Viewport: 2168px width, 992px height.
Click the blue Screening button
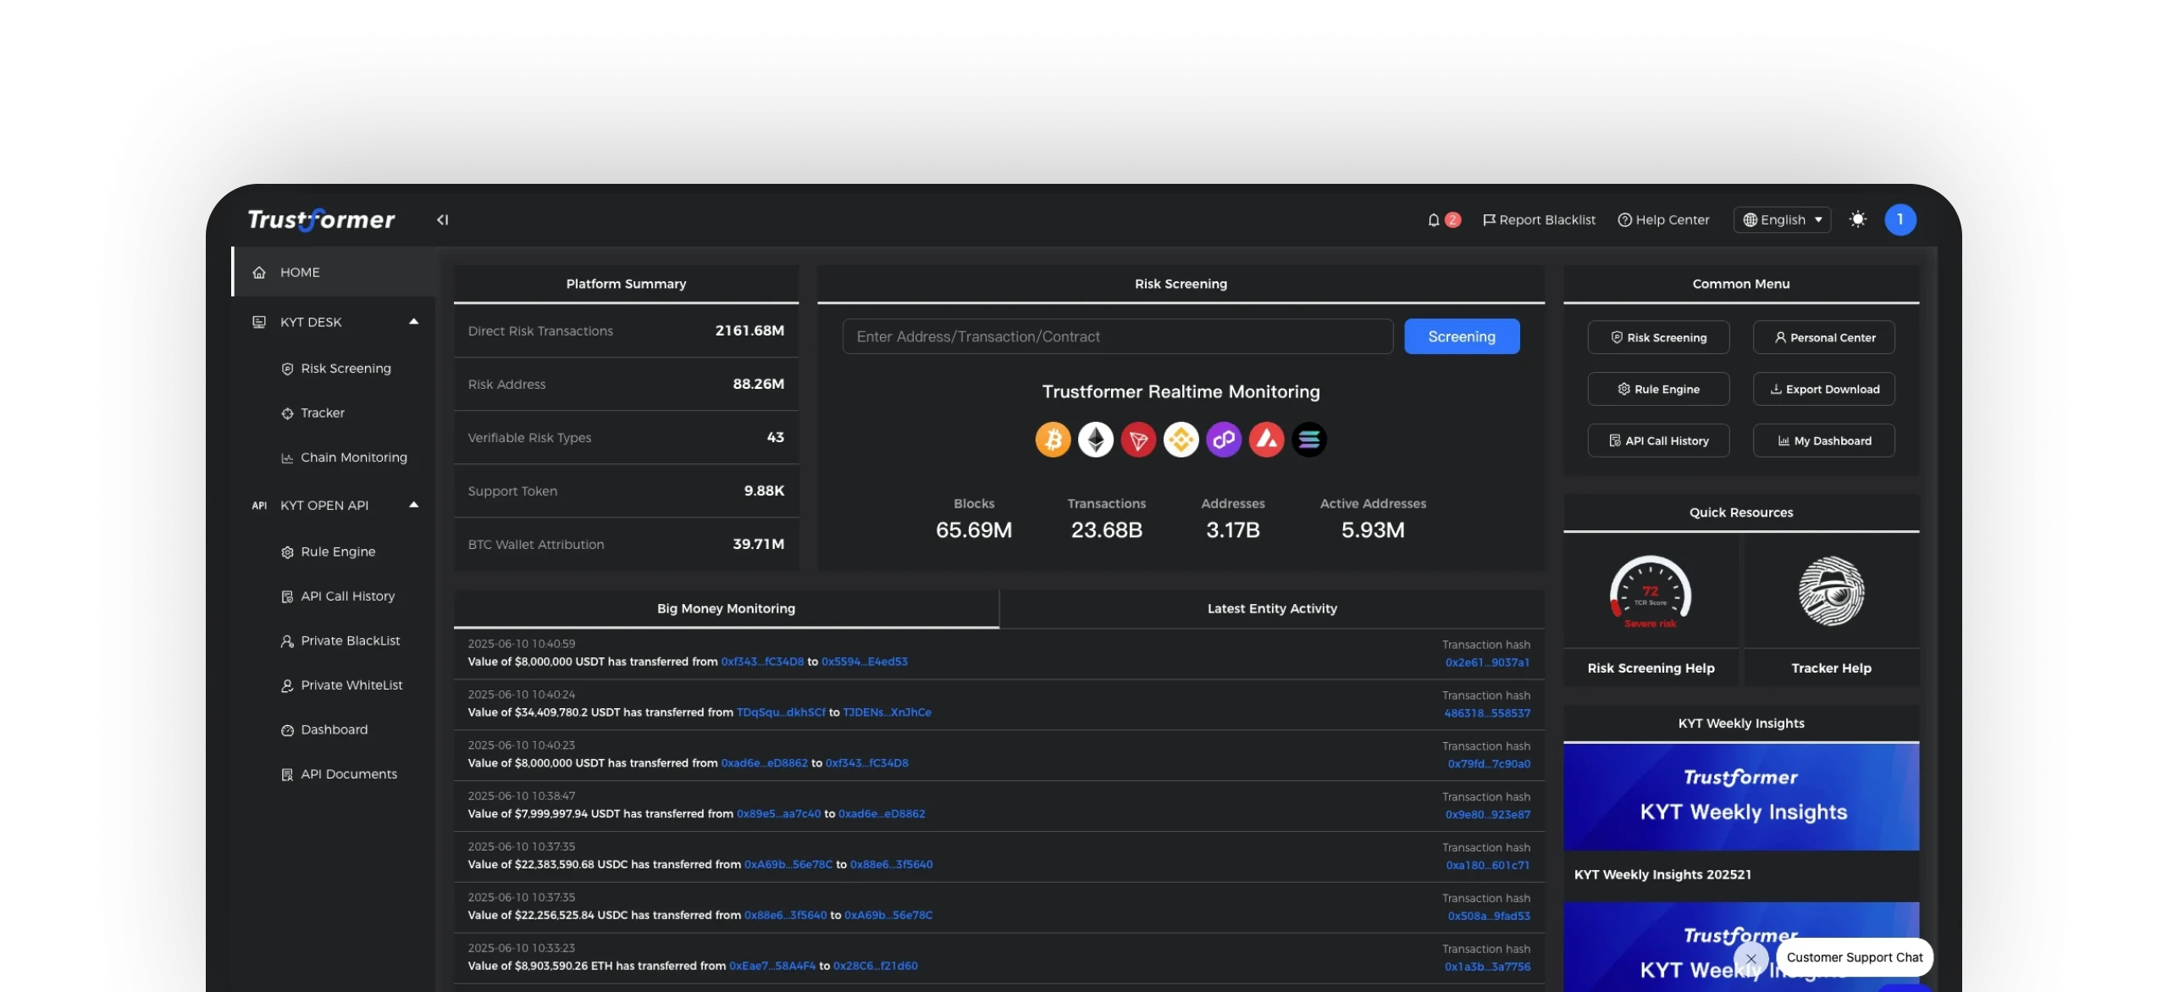1462,336
